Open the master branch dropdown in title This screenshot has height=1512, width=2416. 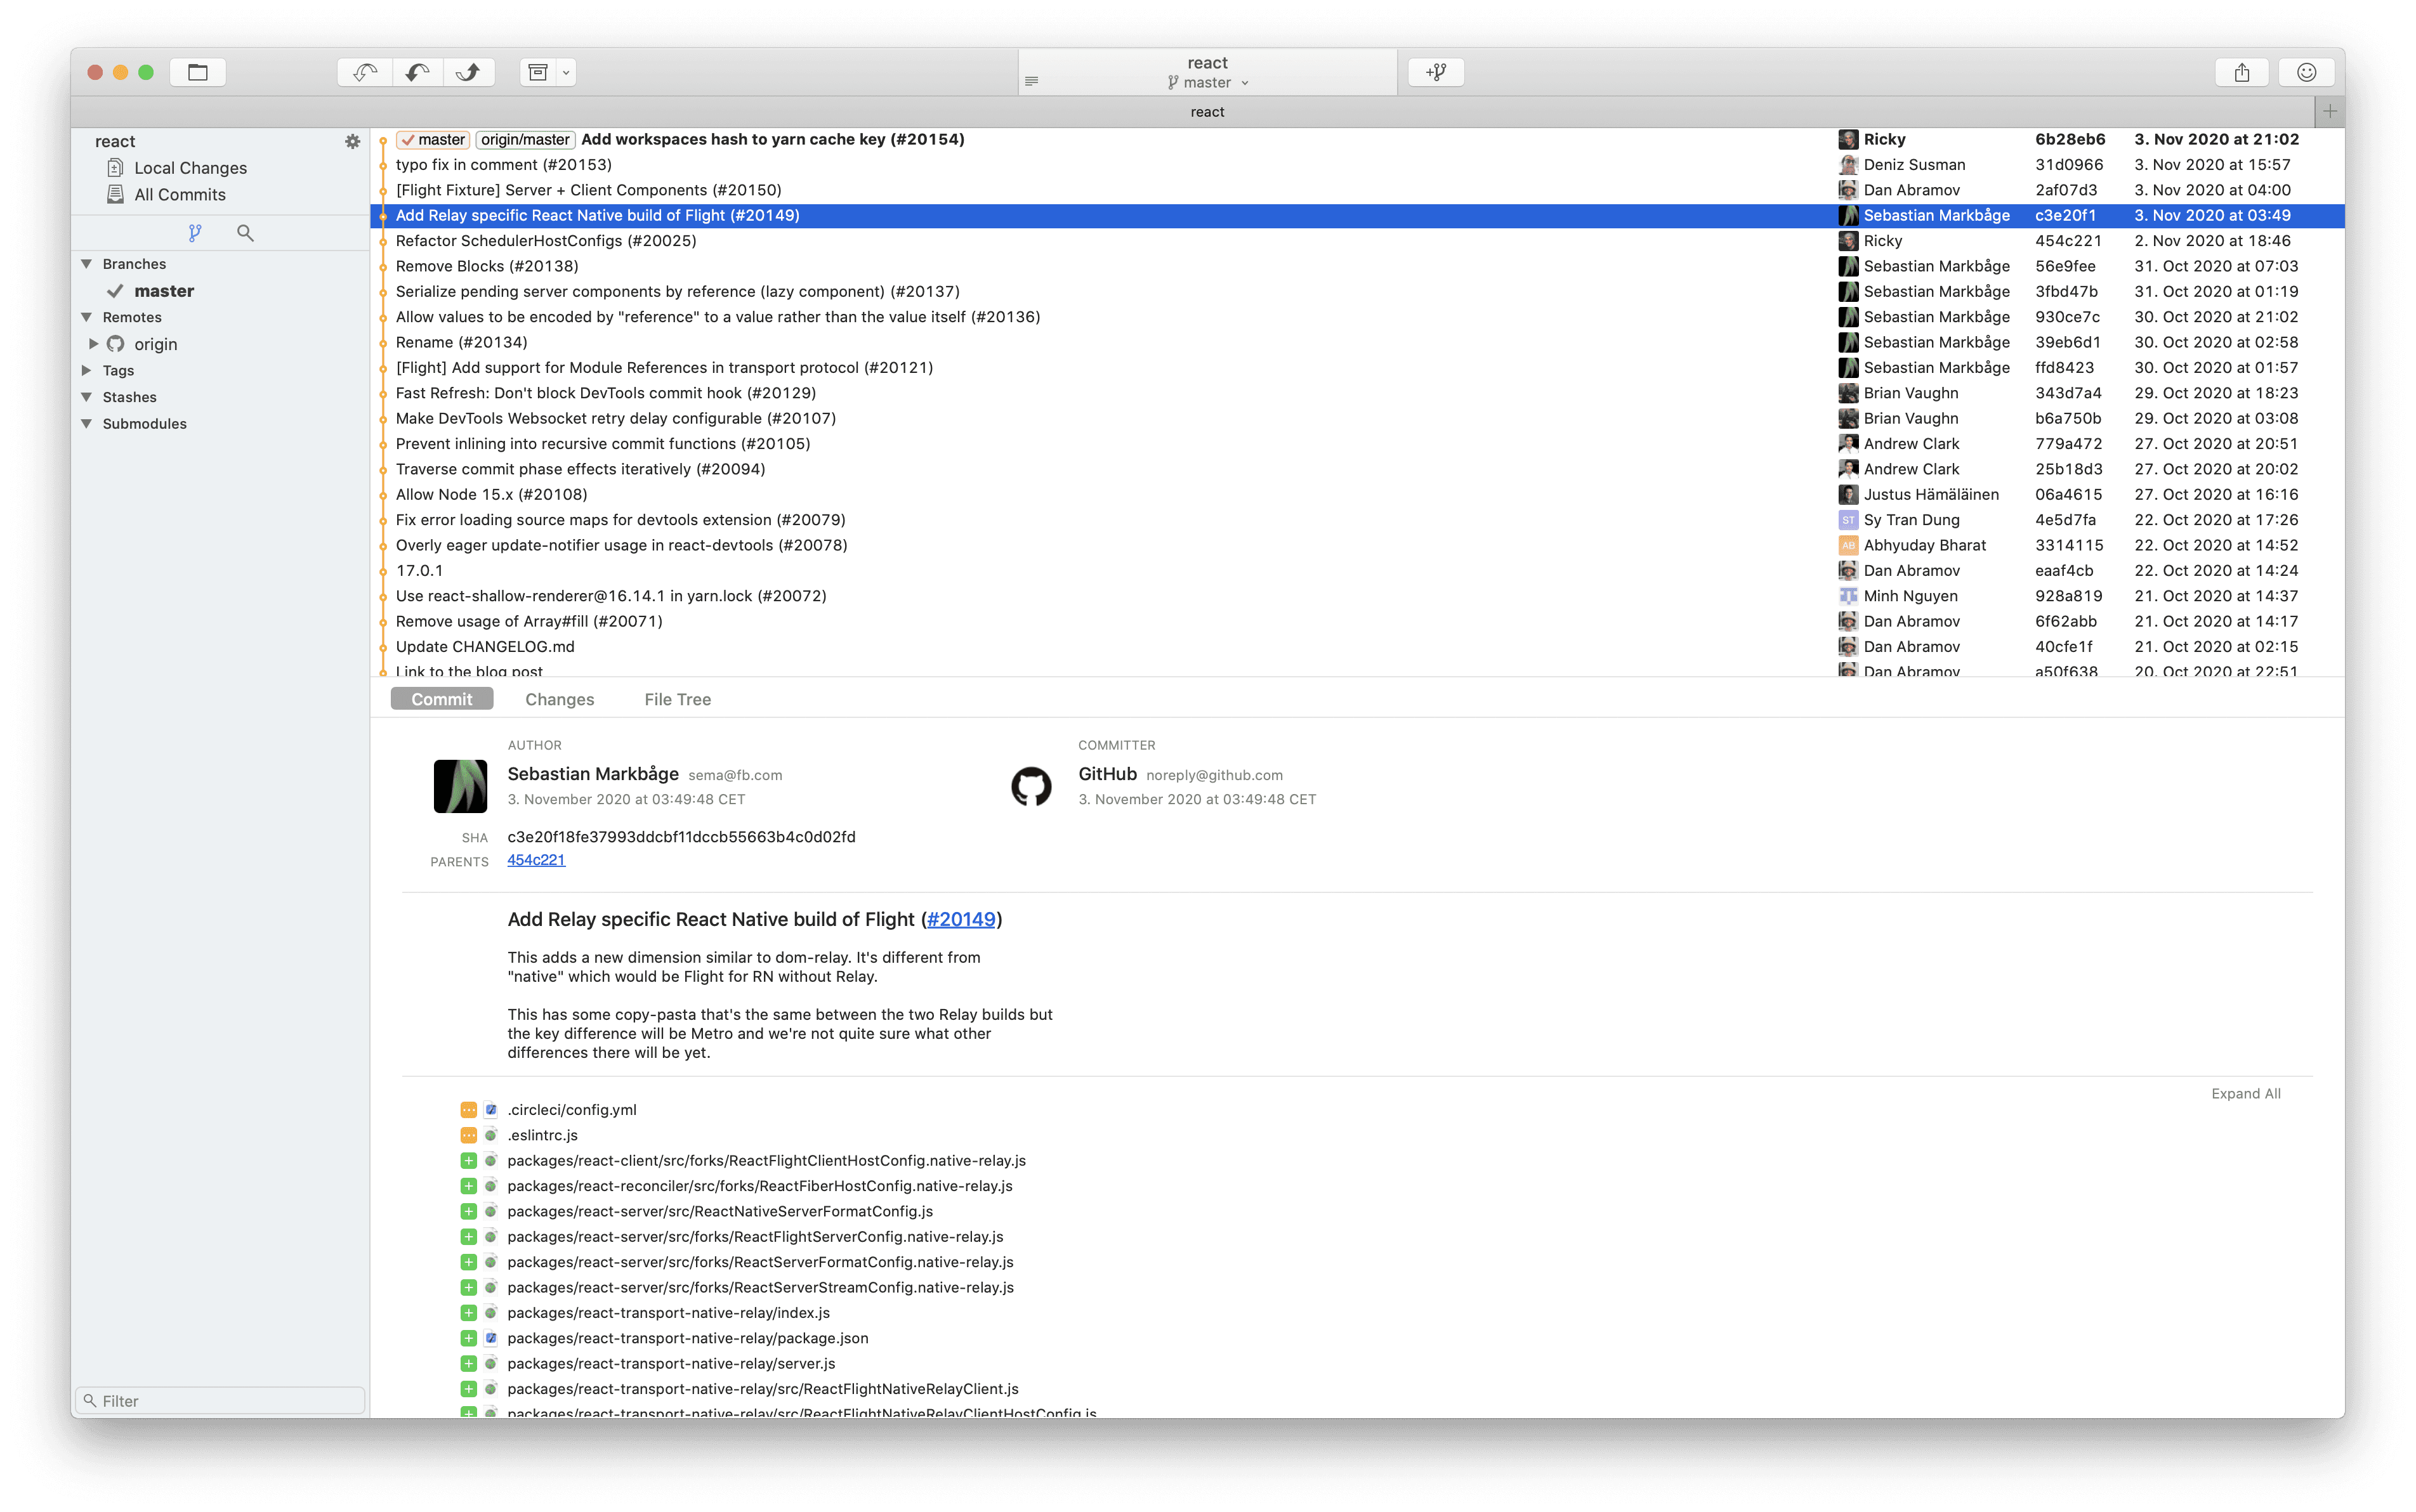[x=1209, y=83]
